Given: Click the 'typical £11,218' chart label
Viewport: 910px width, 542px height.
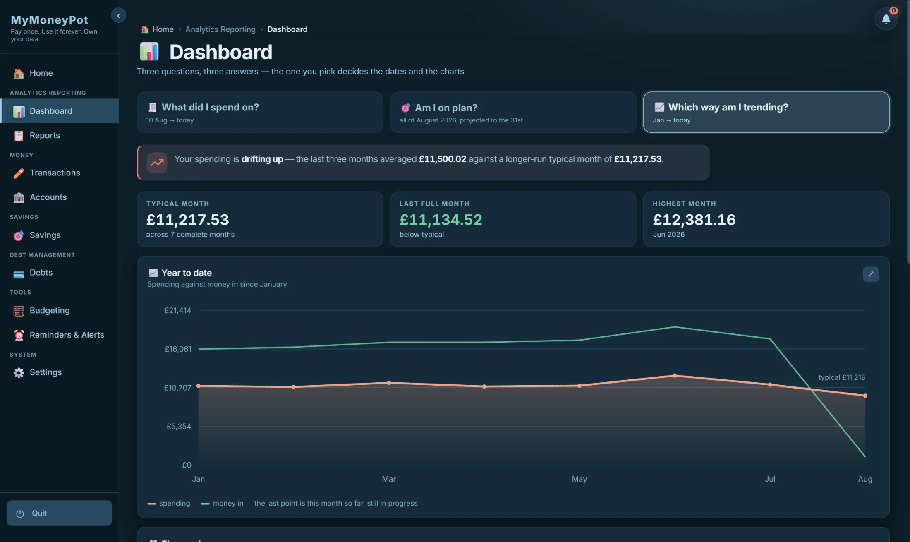Looking at the screenshot, I should click(841, 377).
